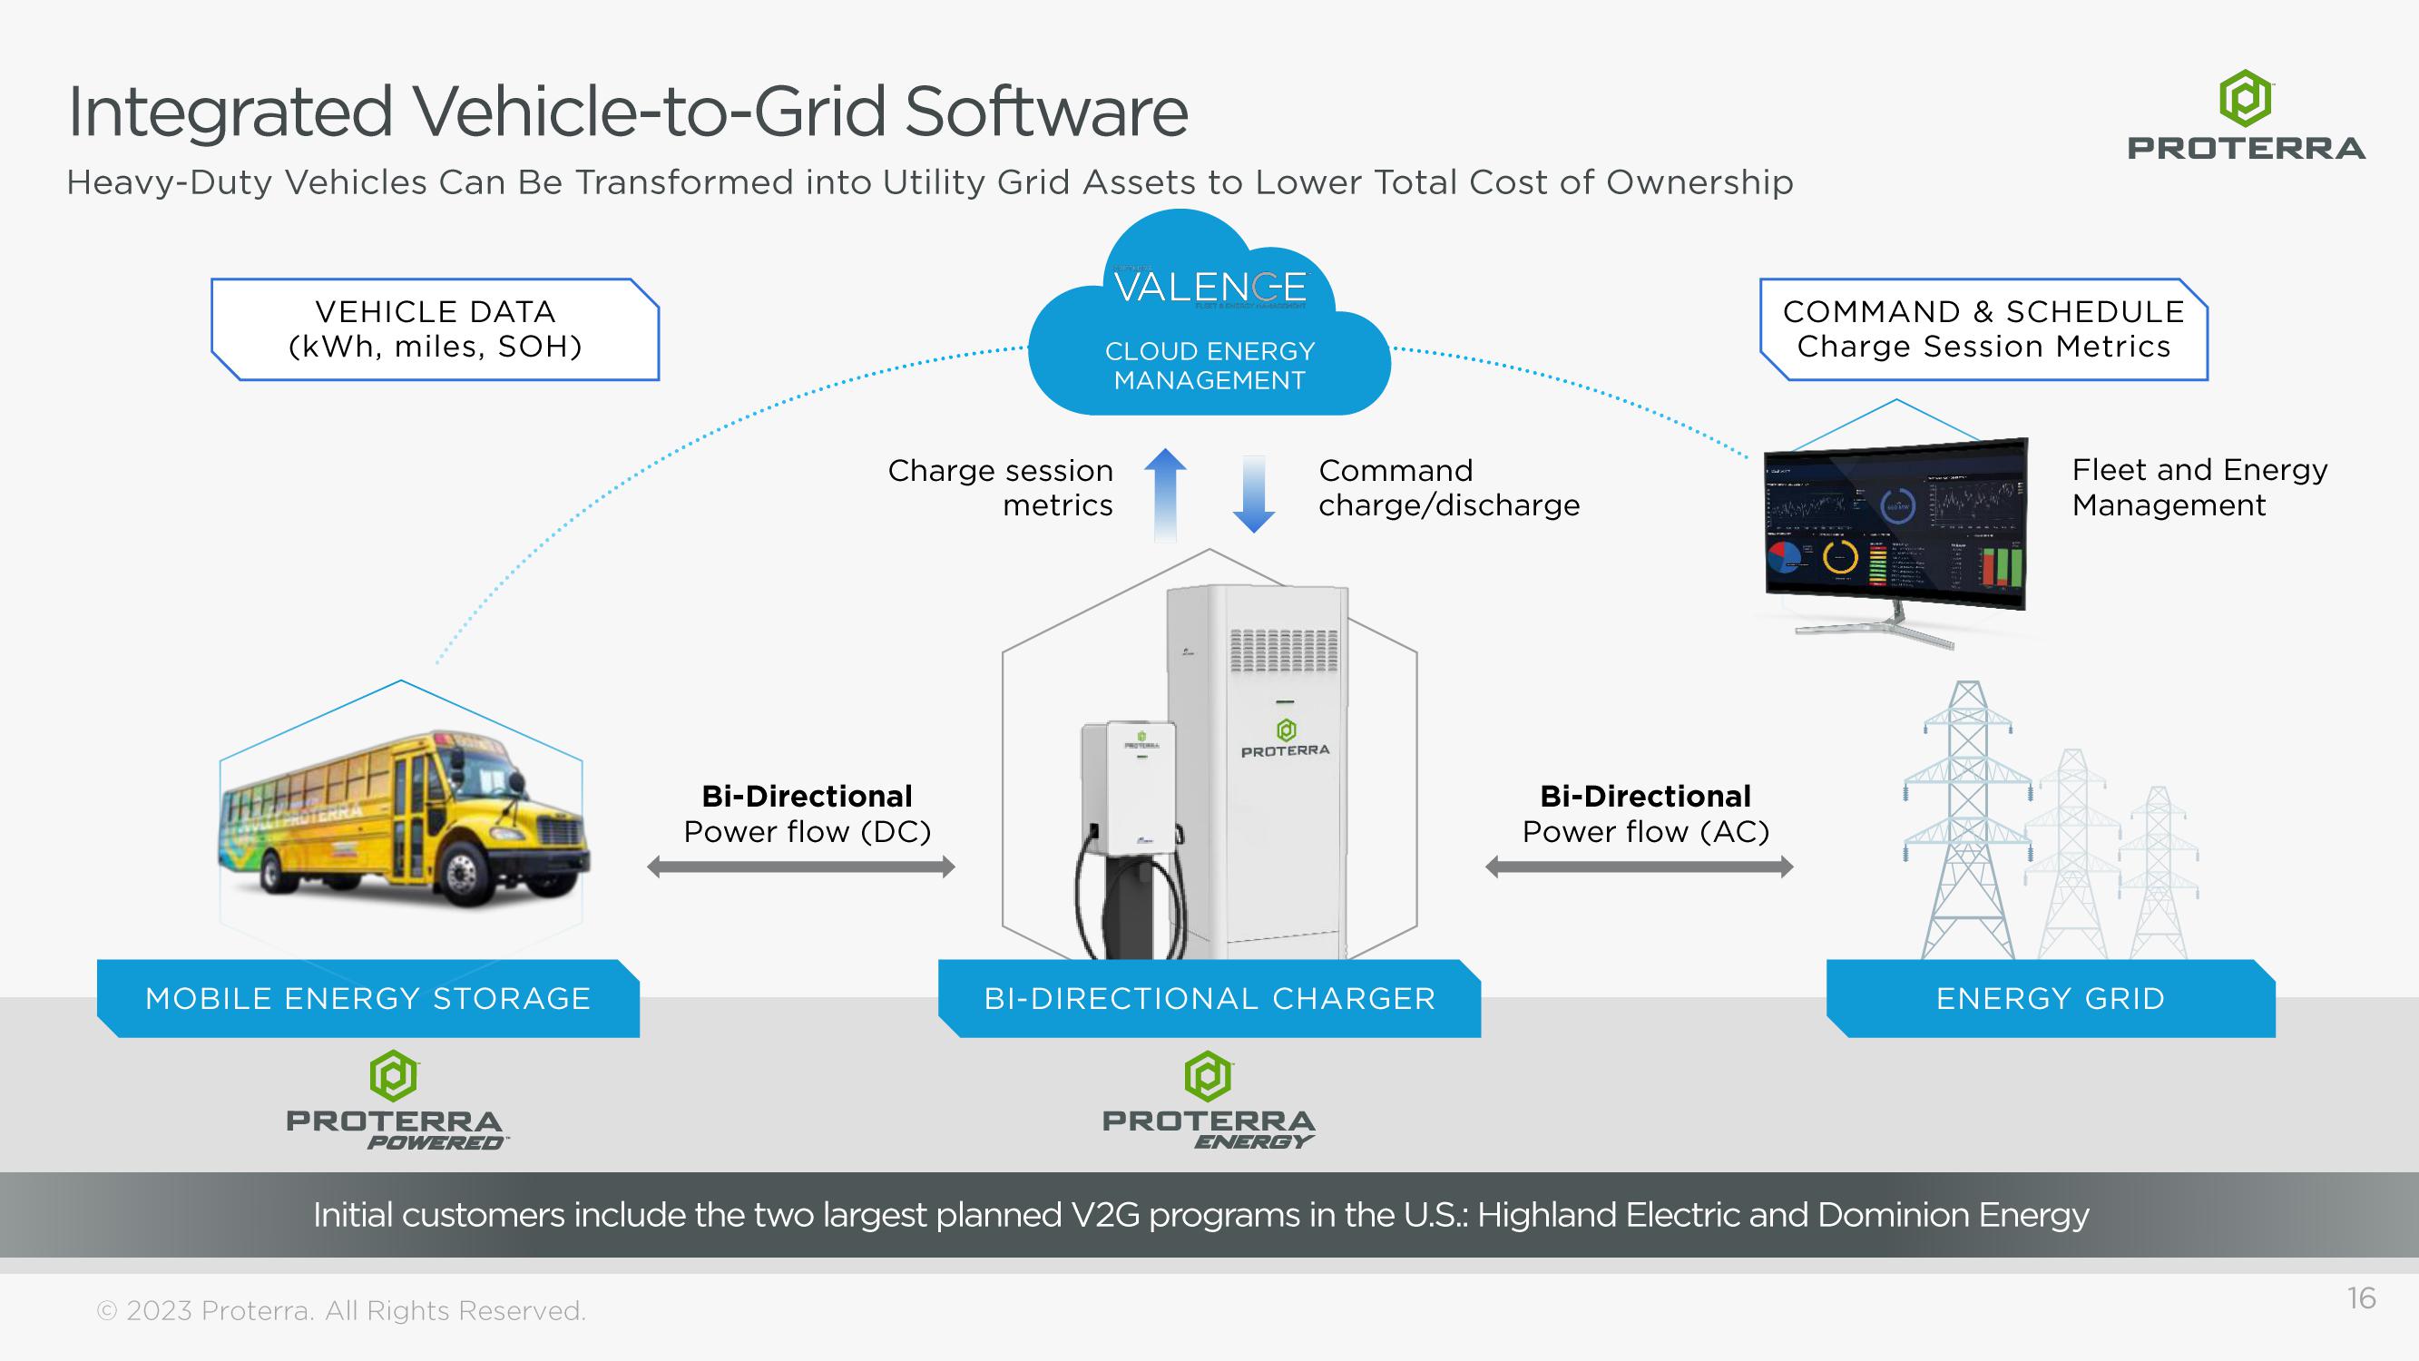Click the transmission towers grid graphic
2419x1361 pixels.
pyautogui.click(x=2051, y=819)
